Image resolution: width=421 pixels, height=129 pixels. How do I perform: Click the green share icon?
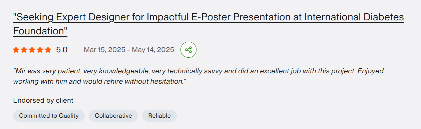(188, 50)
